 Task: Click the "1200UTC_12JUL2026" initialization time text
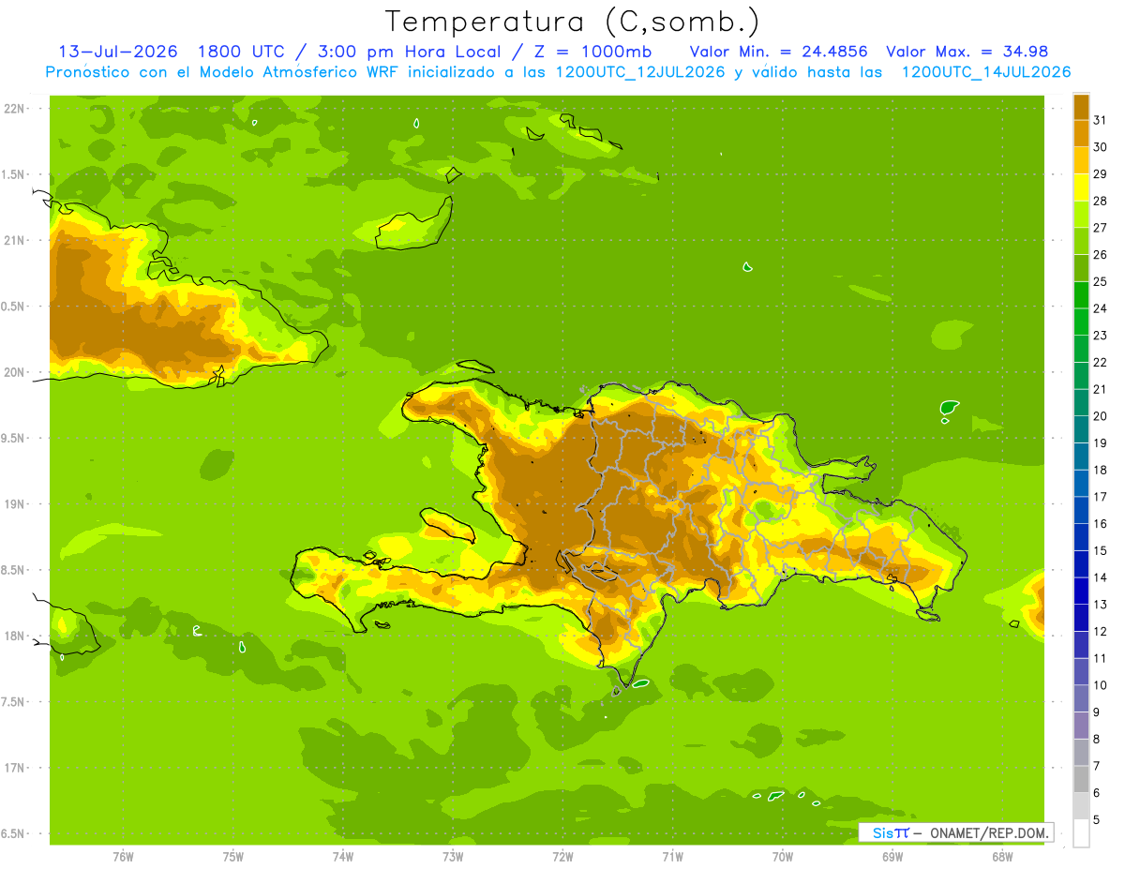tap(640, 72)
